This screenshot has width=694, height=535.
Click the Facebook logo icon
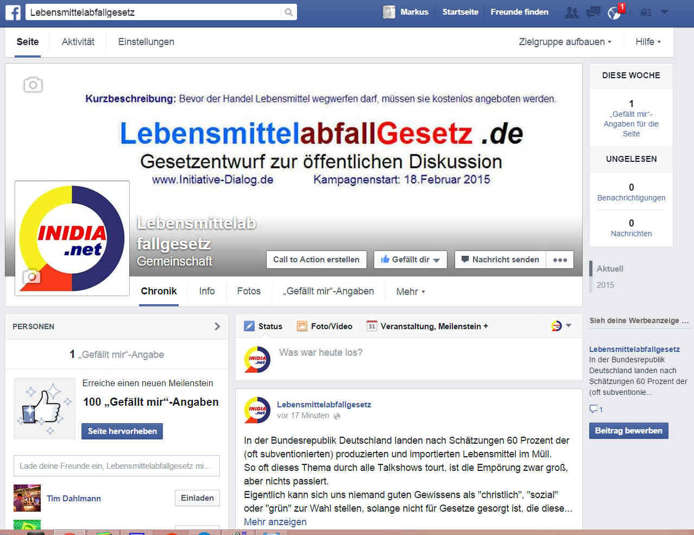12,12
